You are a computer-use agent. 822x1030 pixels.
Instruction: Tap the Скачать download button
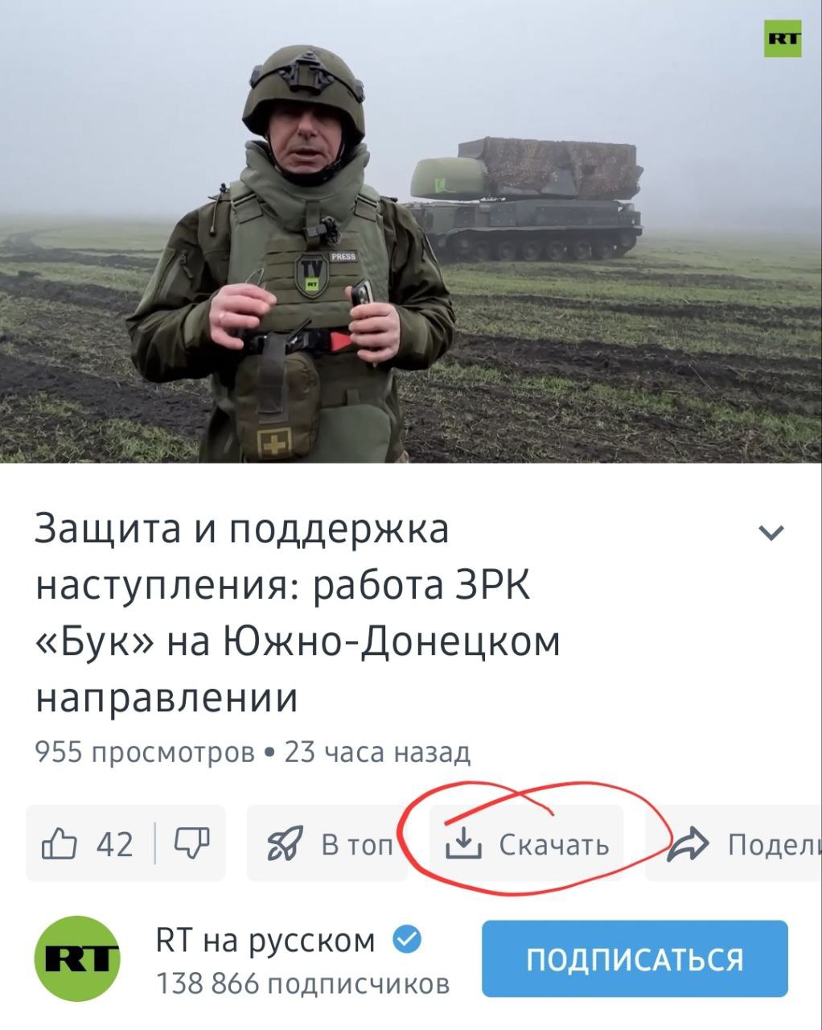click(526, 843)
